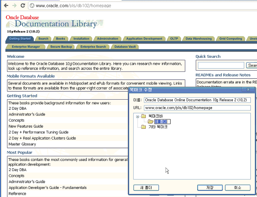Click the 취소 cancel button
The height and width of the screenshot is (197, 257).
(238, 188)
